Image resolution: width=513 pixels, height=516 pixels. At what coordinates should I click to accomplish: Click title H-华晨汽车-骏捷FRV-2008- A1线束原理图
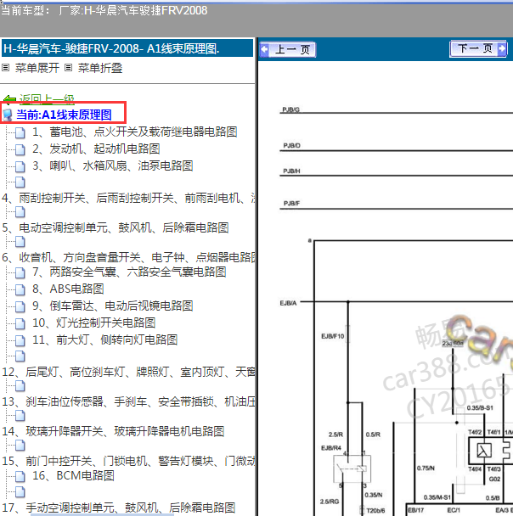pos(111,48)
